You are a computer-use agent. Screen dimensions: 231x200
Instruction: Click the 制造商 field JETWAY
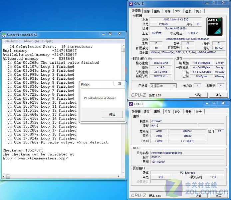[187, 121]
